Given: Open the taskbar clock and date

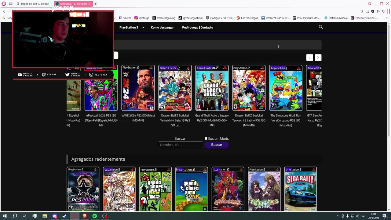Looking at the screenshot, I should click(373, 216).
